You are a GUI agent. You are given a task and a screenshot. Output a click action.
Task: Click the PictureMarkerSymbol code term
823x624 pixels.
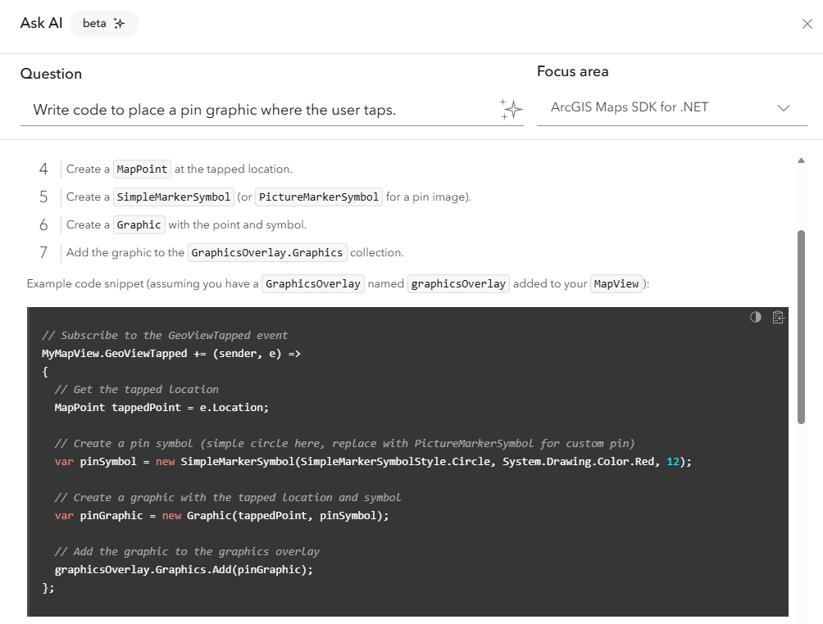tap(319, 197)
